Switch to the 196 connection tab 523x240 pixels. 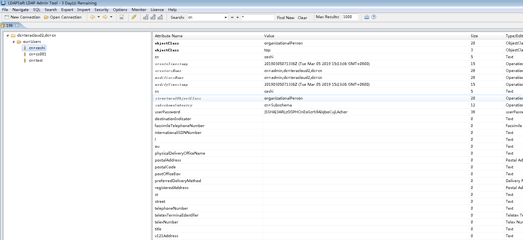coord(9,26)
